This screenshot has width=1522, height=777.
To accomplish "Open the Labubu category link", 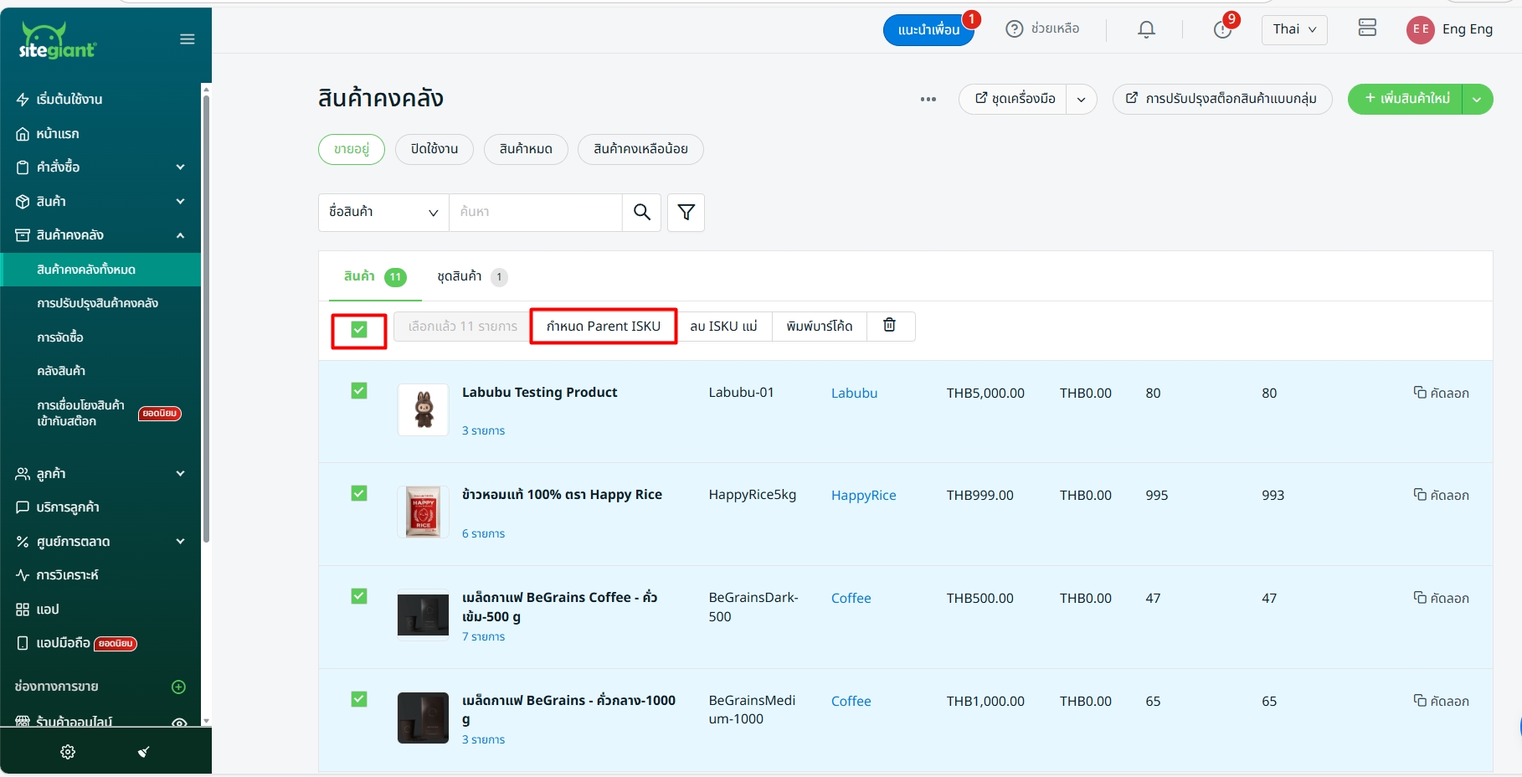I will pos(854,393).
